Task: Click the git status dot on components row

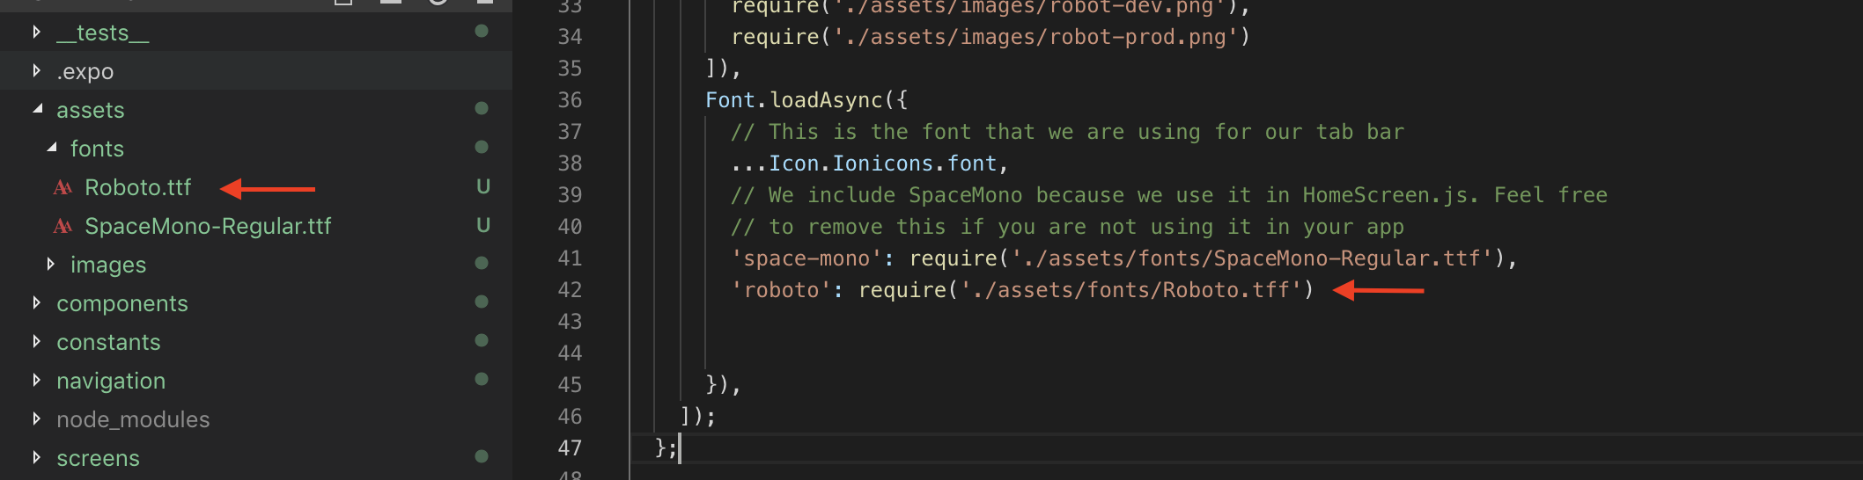Action: coord(482,302)
